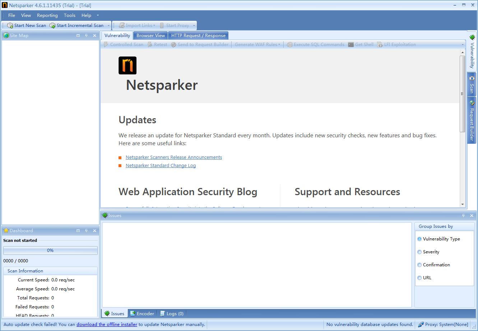478x331 pixels.
Task: Open the Scan side tab on right edge
Action: [472, 84]
